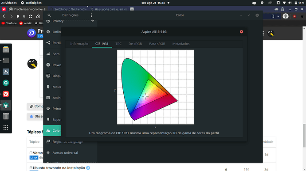The width and height of the screenshot is (306, 171).
Task: Click the bookmark page icon in Vivaldi
Action: coord(273,16)
